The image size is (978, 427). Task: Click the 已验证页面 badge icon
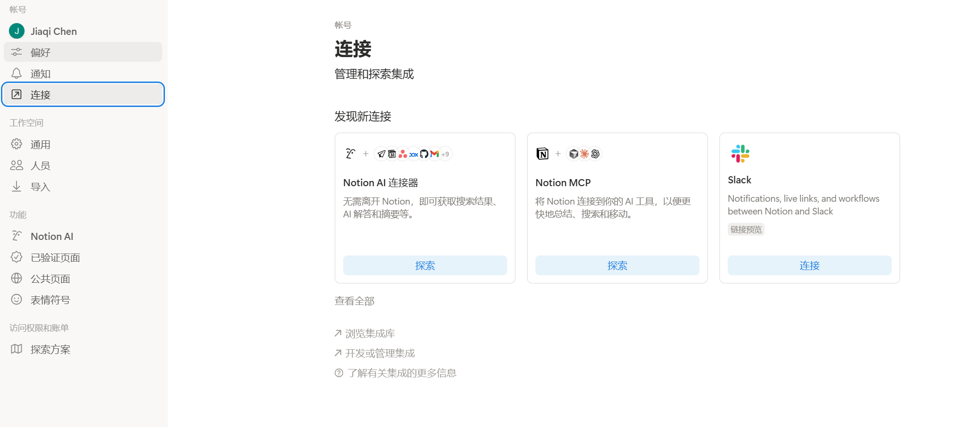coord(16,257)
